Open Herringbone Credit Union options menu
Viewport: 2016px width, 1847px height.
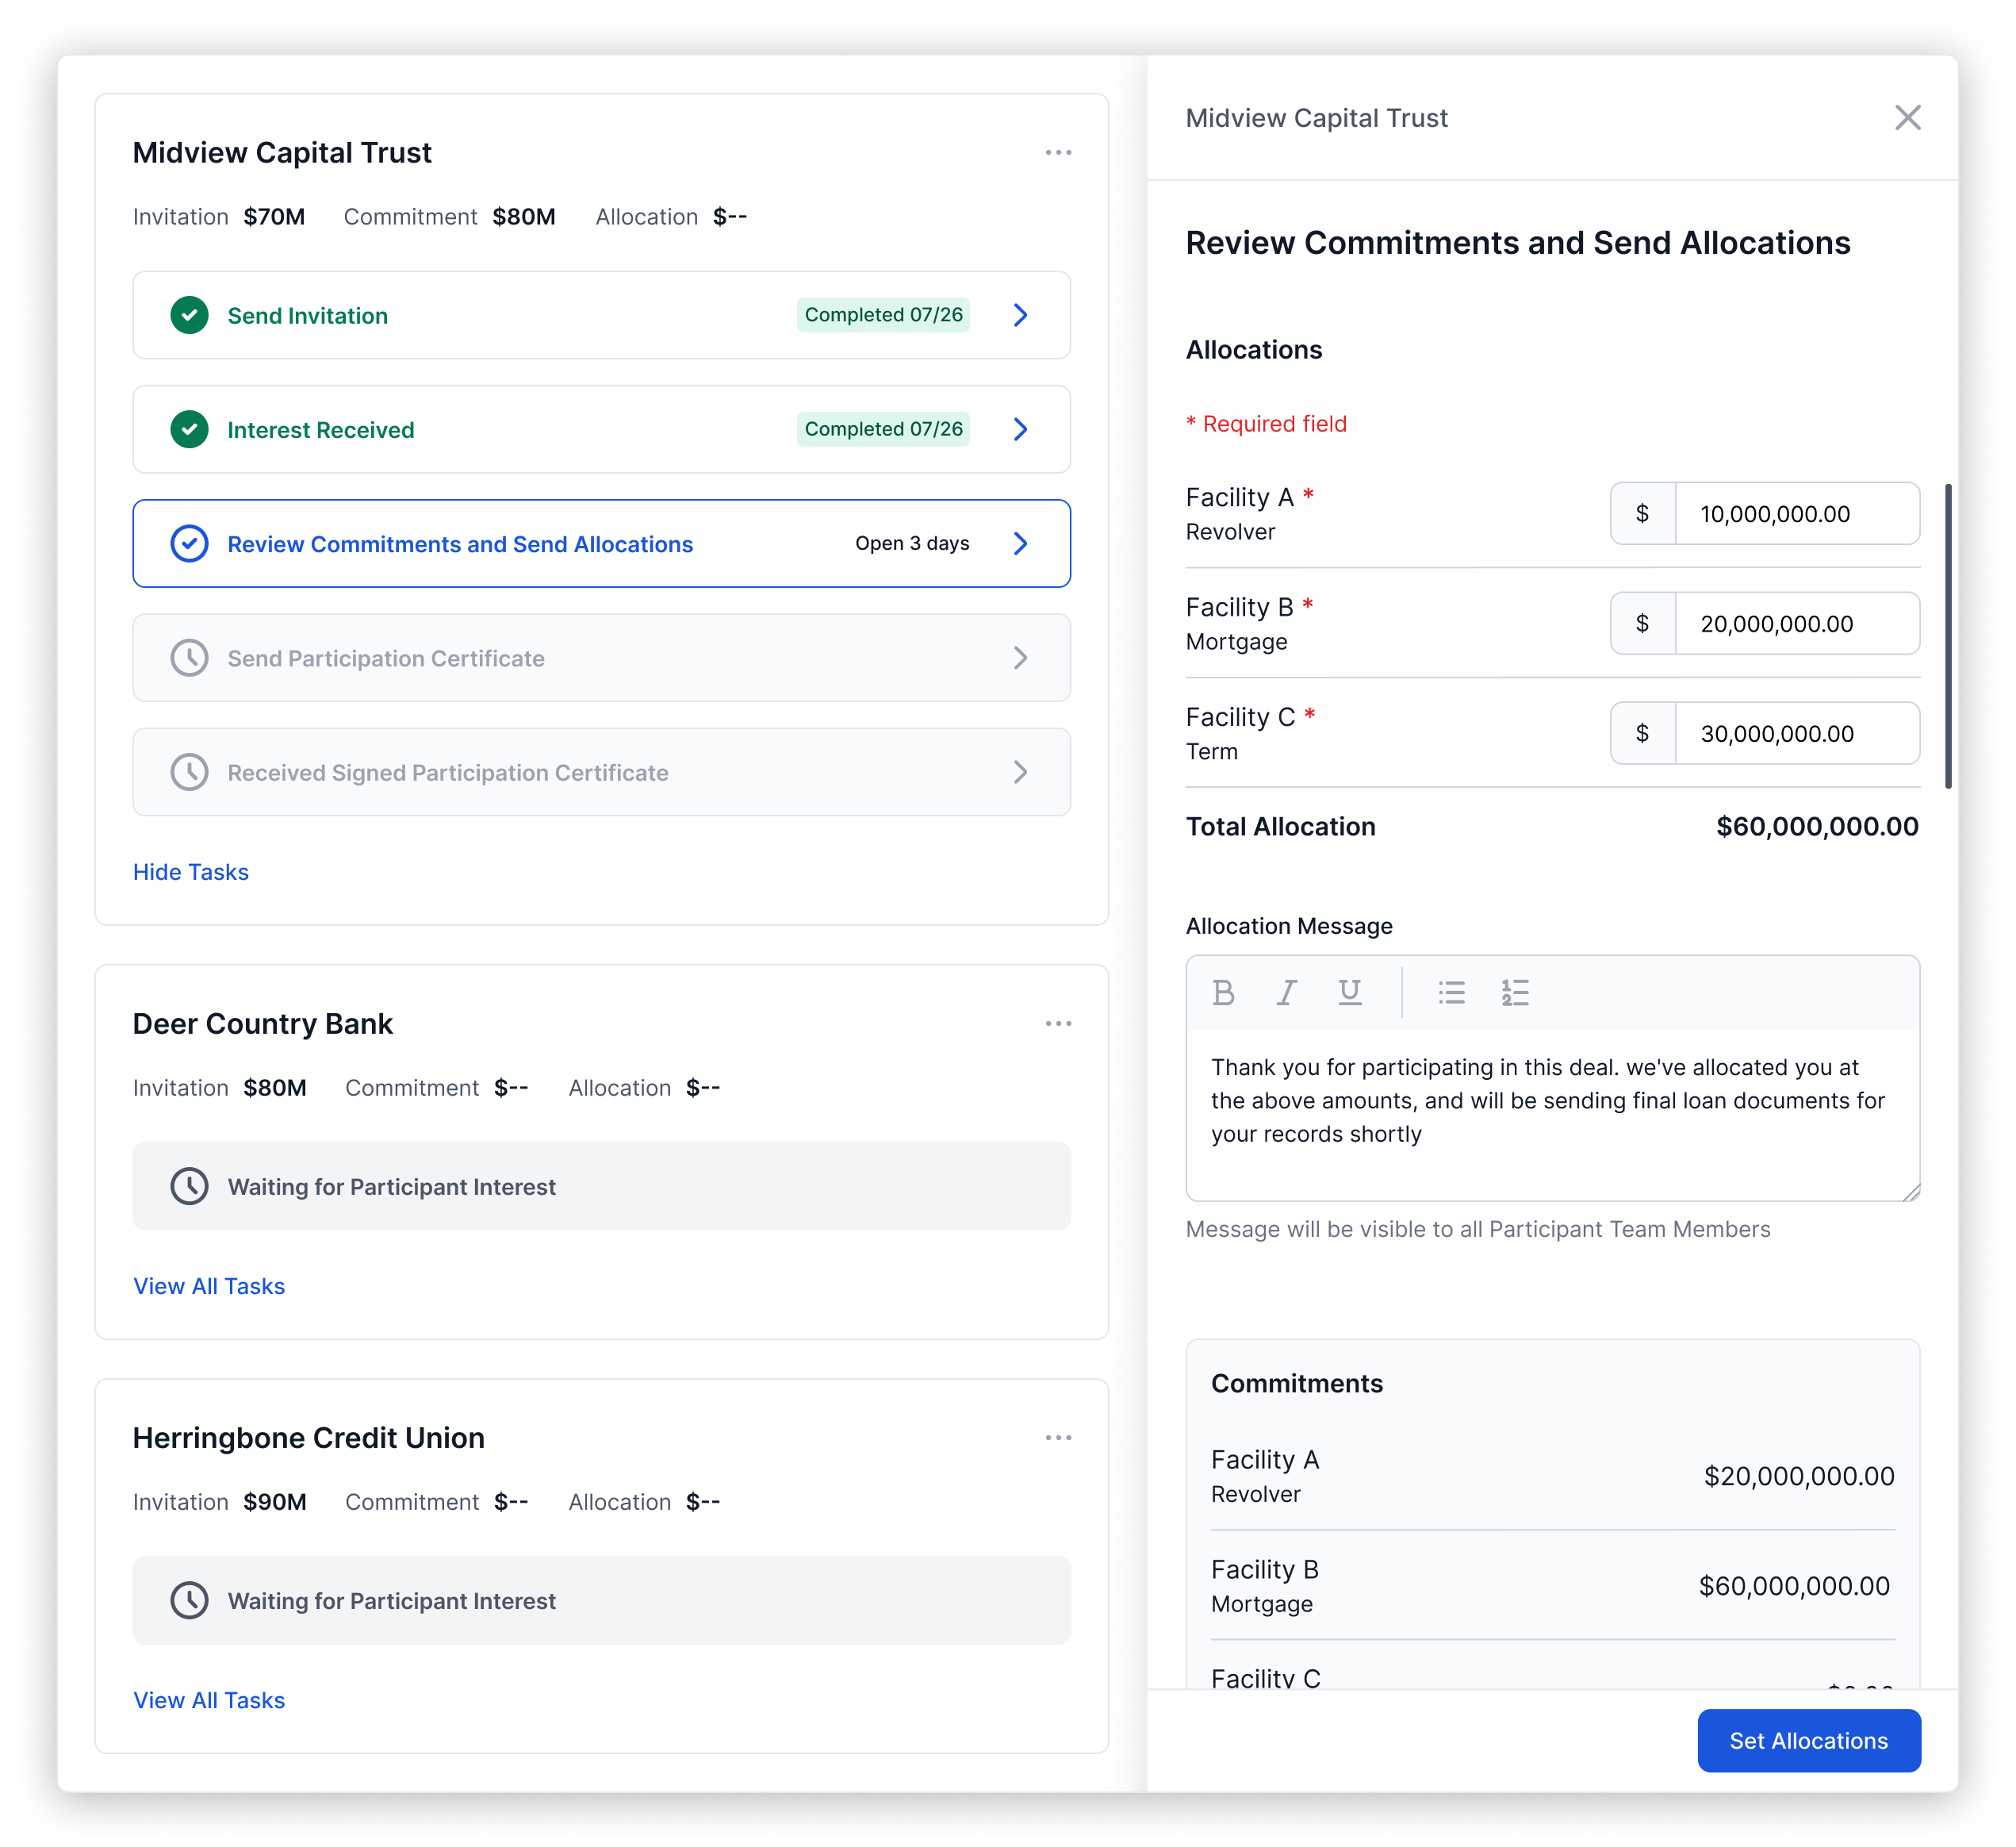click(1058, 1438)
